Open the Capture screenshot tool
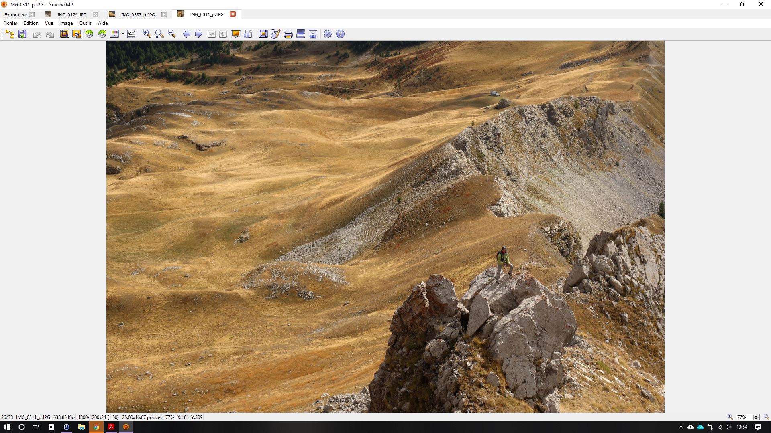The width and height of the screenshot is (771, 433). click(313, 34)
